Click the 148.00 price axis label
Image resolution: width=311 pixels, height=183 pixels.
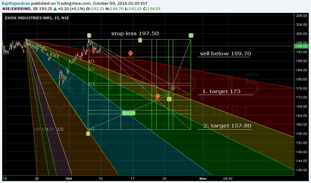[301, 152]
